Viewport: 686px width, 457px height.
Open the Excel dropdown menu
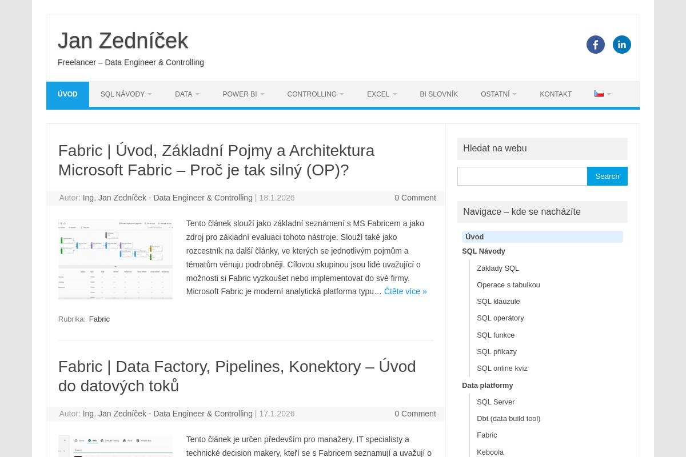click(381, 94)
